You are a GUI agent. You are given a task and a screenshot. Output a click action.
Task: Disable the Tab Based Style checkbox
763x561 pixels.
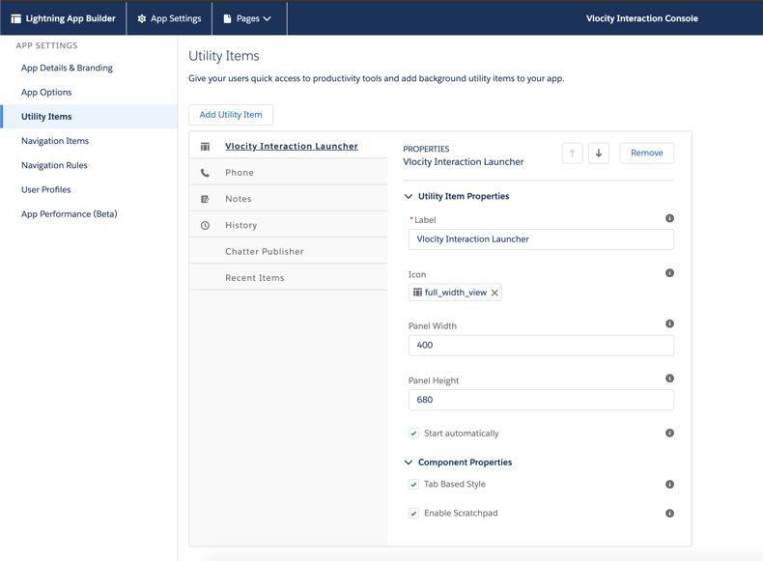click(x=413, y=485)
